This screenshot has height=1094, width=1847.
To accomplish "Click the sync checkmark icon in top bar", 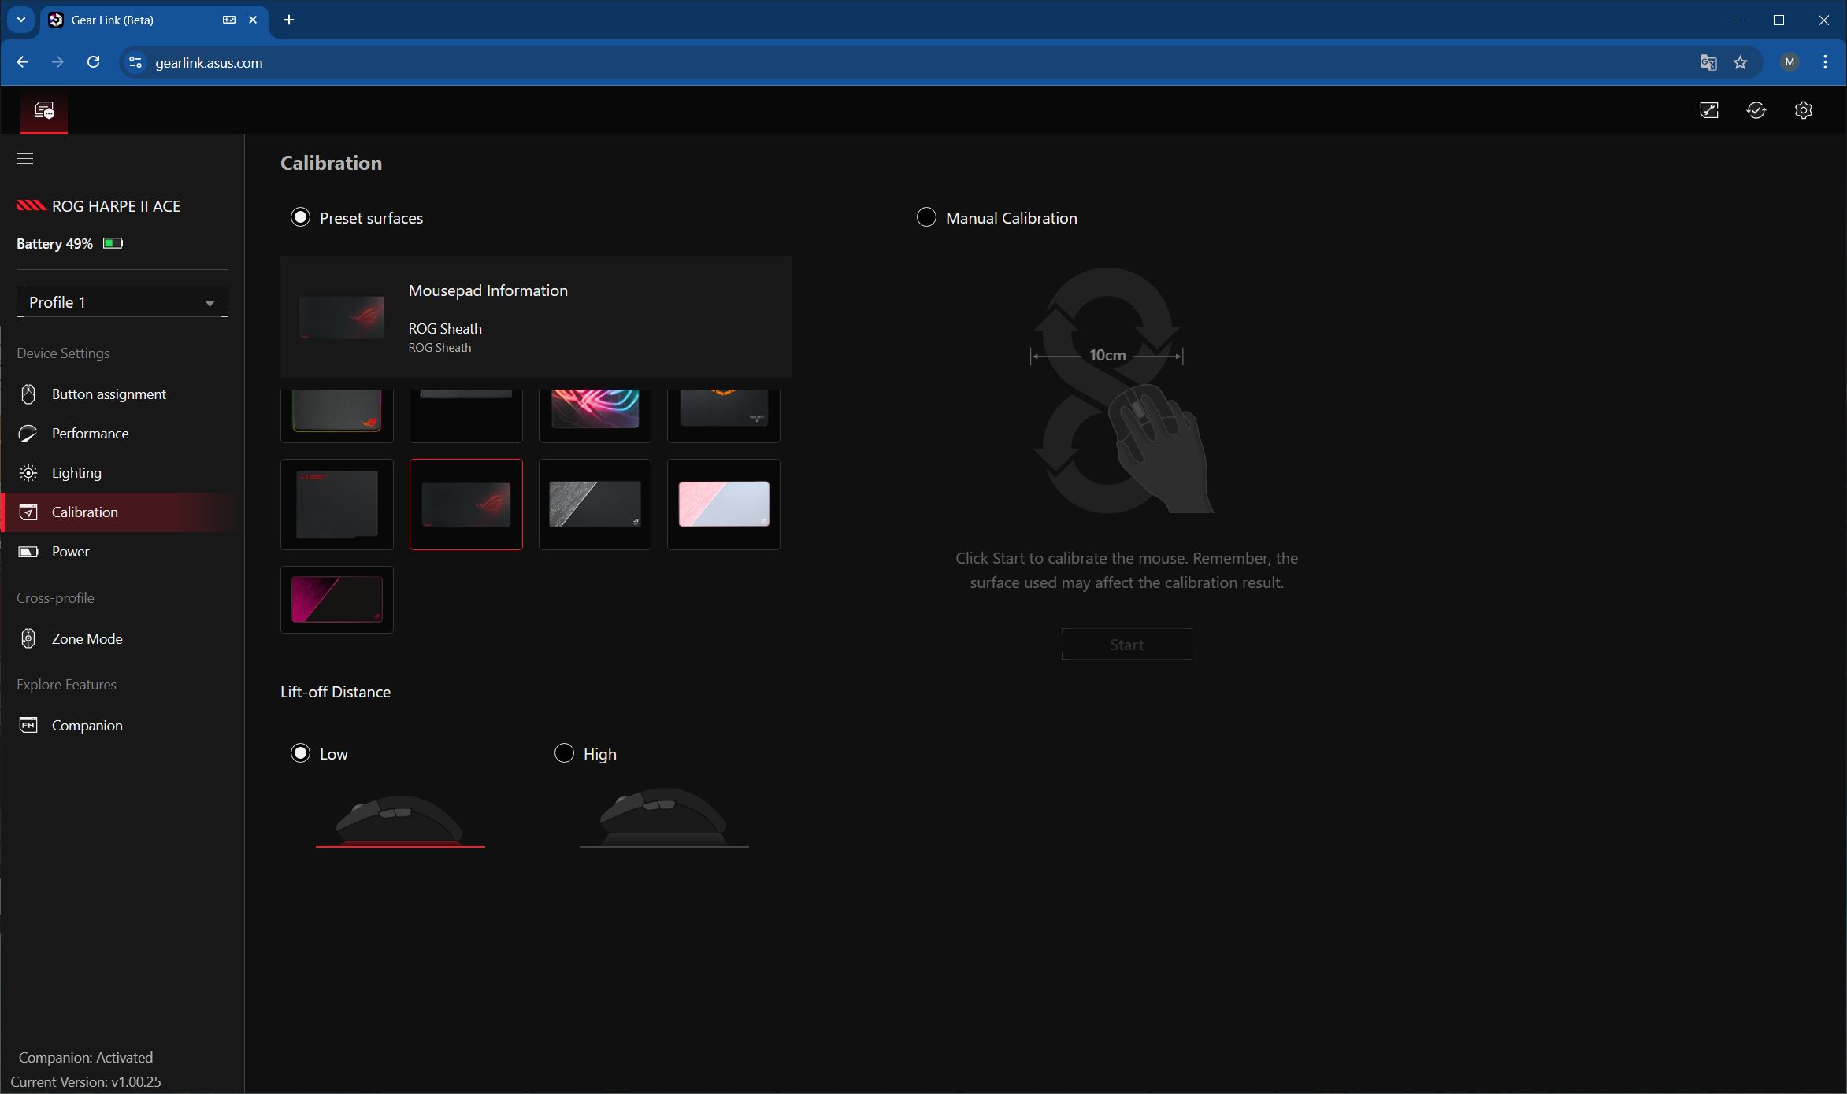I will [1756, 110].
